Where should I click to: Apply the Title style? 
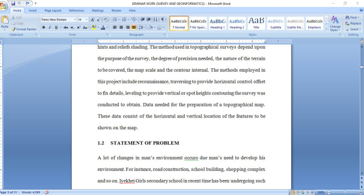pos(256,24)
